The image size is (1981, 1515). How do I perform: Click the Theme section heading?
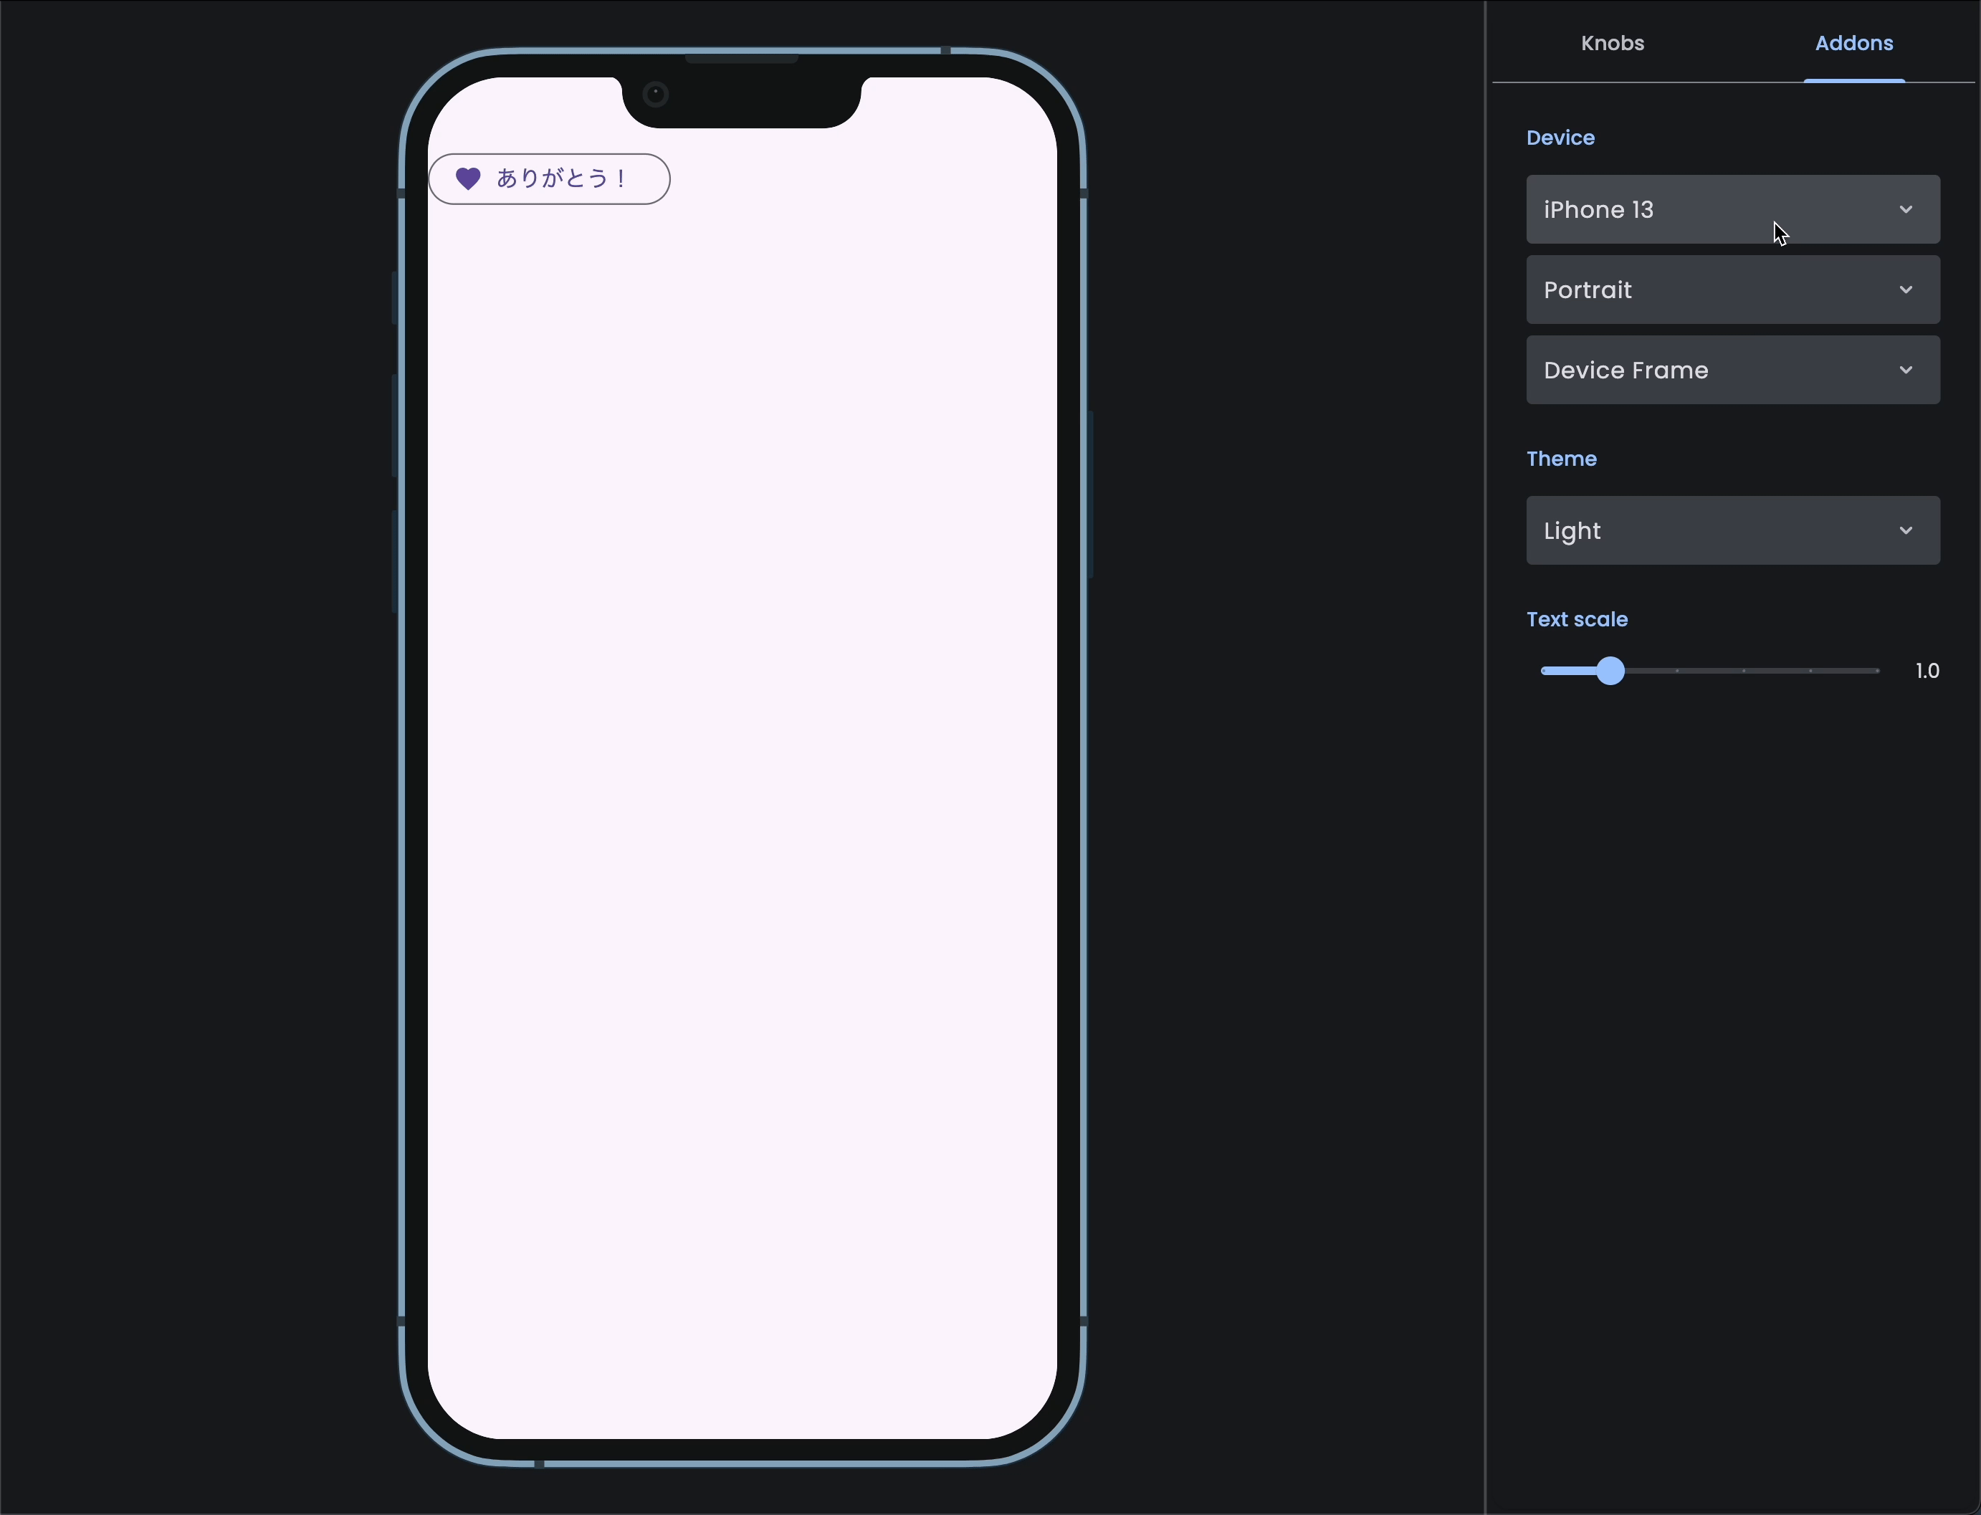click(x=1561, y=459)
